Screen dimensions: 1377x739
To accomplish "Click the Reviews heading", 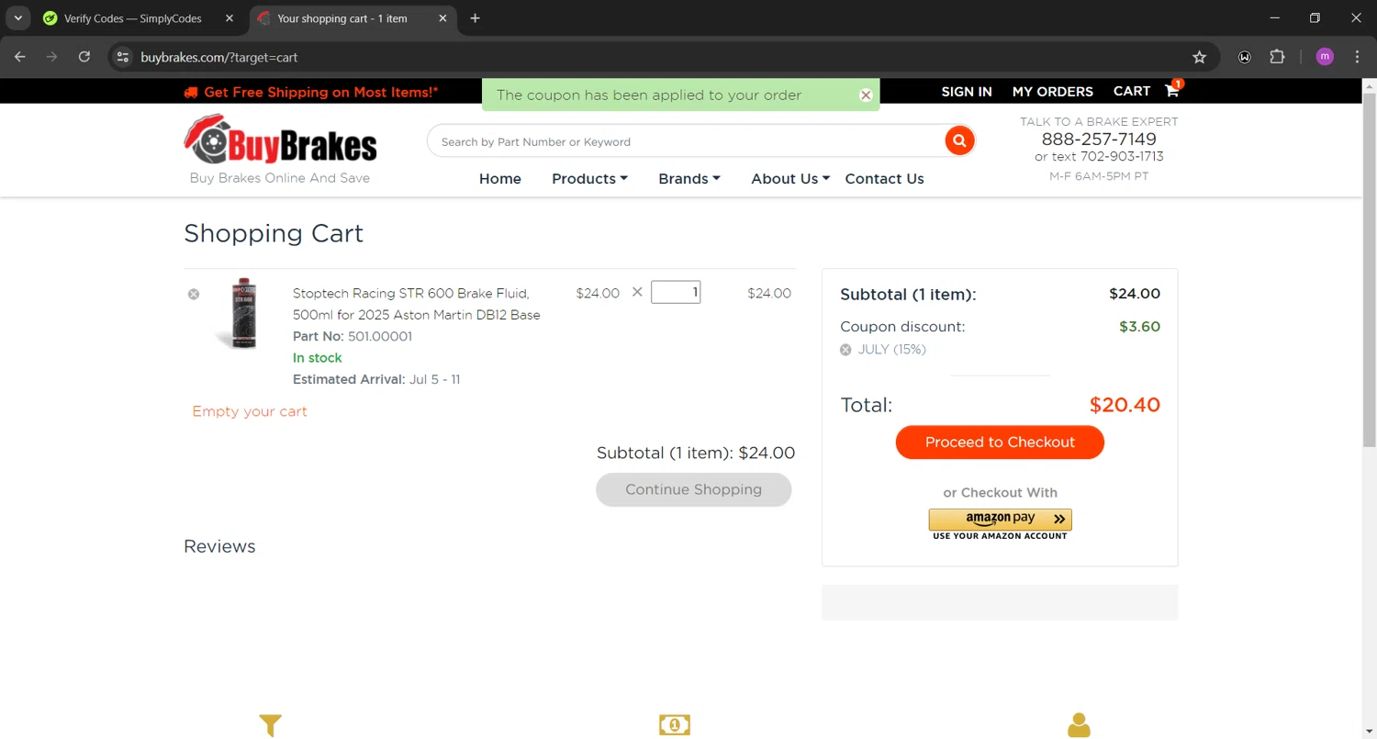I will pos(219,546).
